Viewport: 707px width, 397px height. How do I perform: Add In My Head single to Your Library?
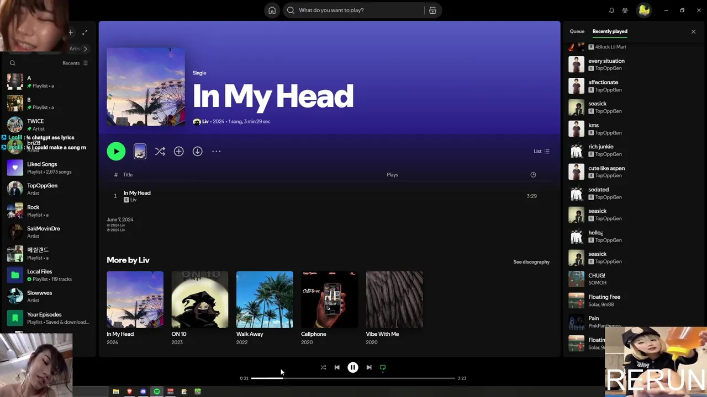click(x=178, y=151)
